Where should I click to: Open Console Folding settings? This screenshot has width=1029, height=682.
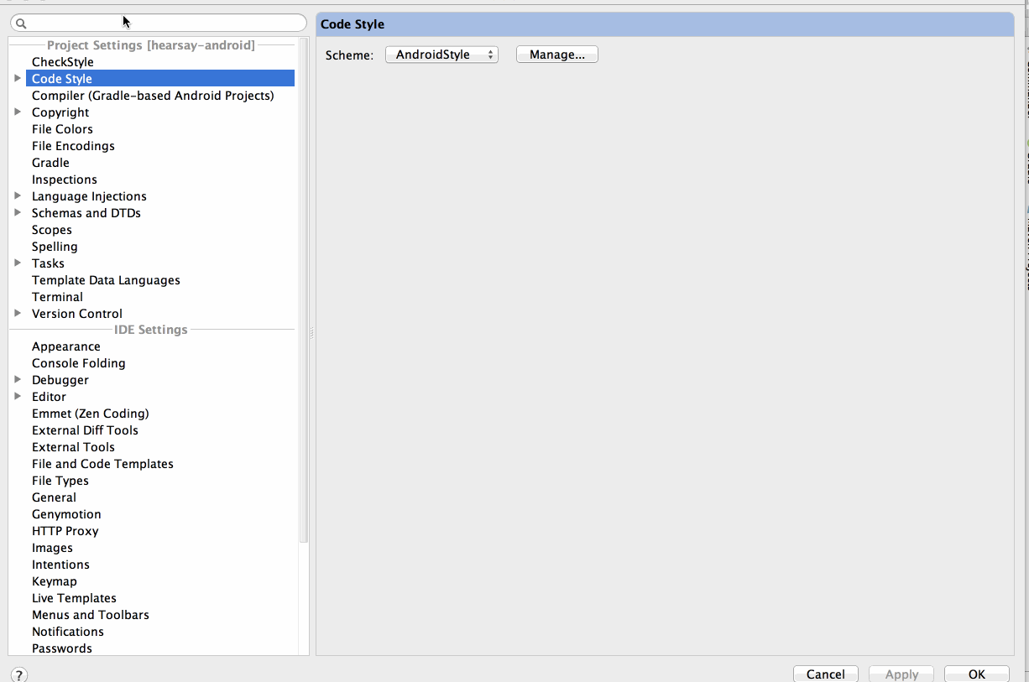[x=79, y=363]
